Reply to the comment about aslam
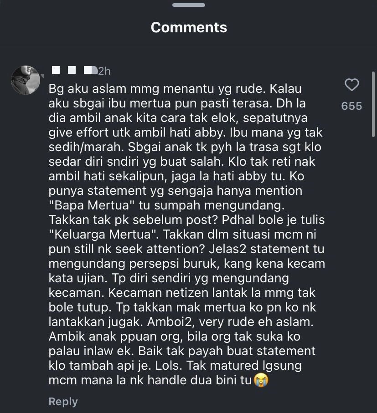377x413 pixels. pos(63,402)
